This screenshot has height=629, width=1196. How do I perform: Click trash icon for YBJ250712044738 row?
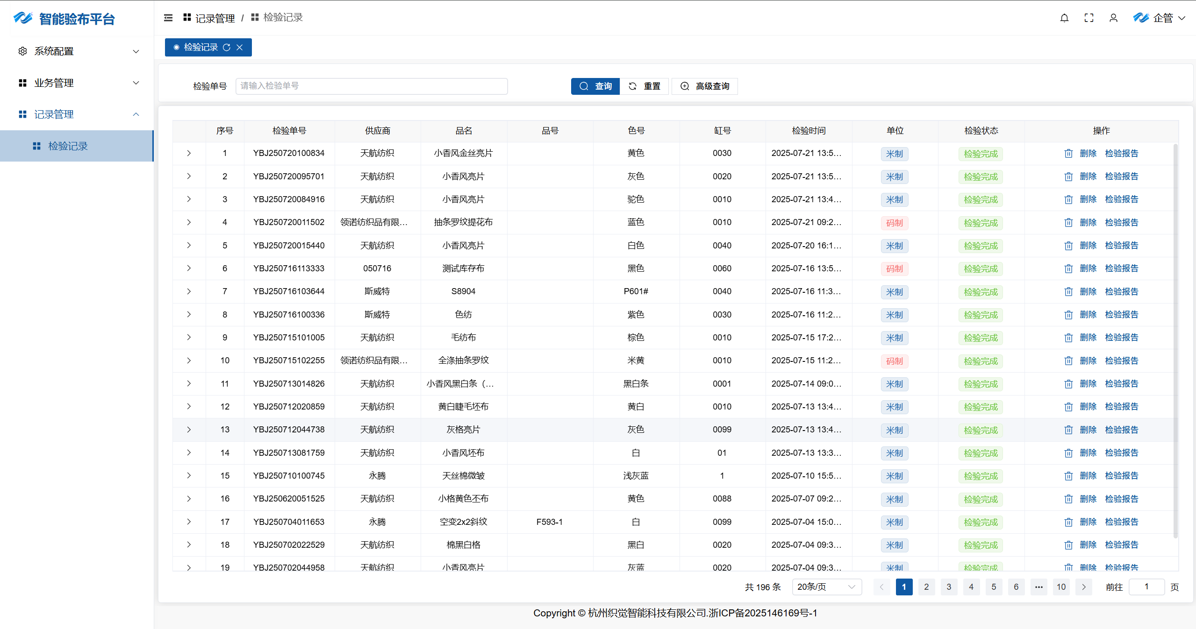1068,430
